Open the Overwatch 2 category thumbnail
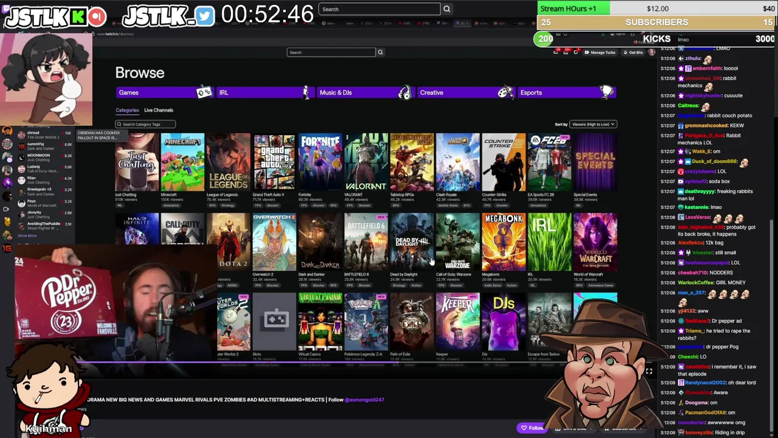Image resolution: width=778 pixels, height=438 pixels. (x=274, y=242)
